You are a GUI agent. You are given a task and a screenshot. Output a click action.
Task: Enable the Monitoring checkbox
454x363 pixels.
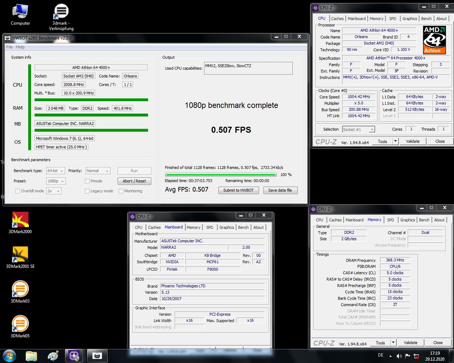(121, 191)
